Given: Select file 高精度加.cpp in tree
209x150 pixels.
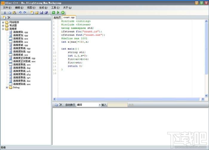Looking at the screenshot, I should 21,35.
